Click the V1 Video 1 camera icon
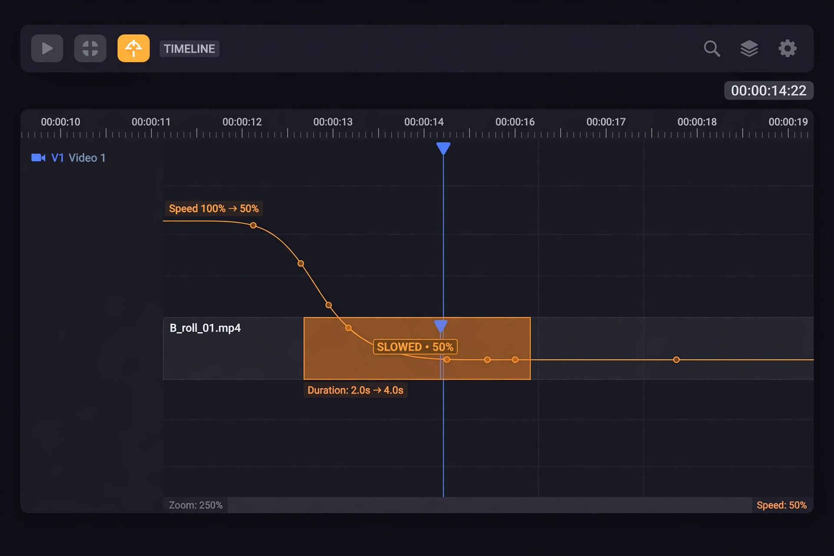Image resolution: width=834 pixels, height=556 pixels. click(38, 158)
